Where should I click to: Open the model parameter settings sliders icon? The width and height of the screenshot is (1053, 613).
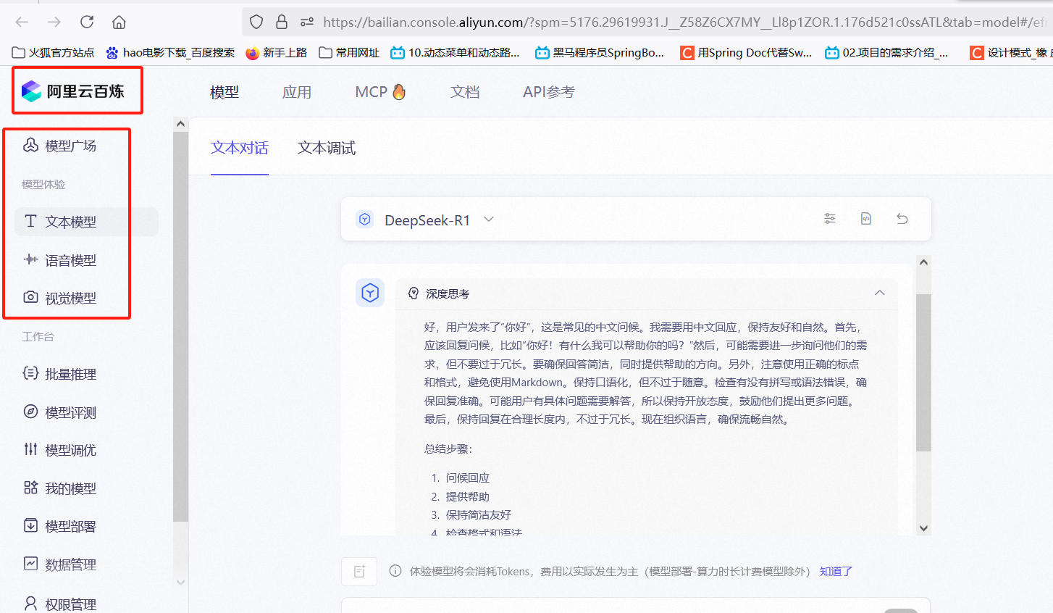point(830,219)
